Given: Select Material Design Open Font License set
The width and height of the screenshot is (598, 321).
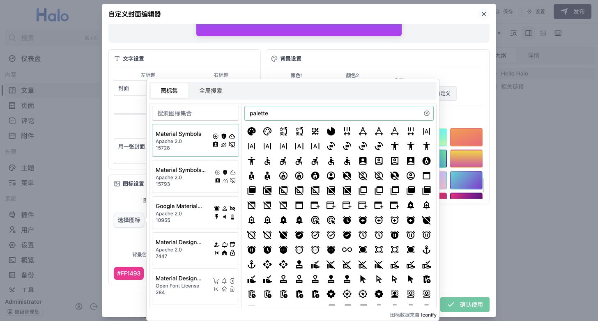Looking at the screenshot, I should [195, 285].
